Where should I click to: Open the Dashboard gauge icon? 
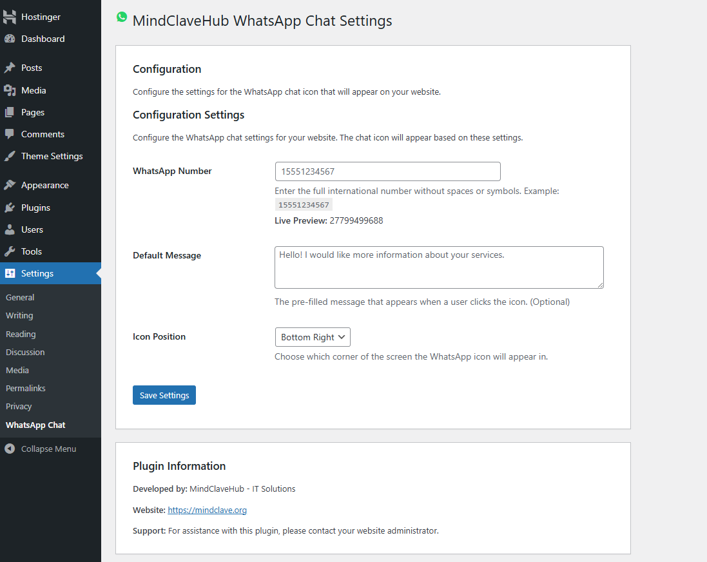click(x=10, y=39)
